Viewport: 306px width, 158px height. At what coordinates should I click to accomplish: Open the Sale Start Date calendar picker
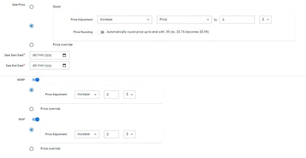[64, 55]
